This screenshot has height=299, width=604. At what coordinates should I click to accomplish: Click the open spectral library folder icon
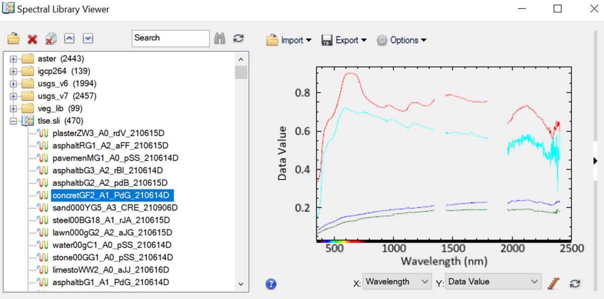[14, 39]
